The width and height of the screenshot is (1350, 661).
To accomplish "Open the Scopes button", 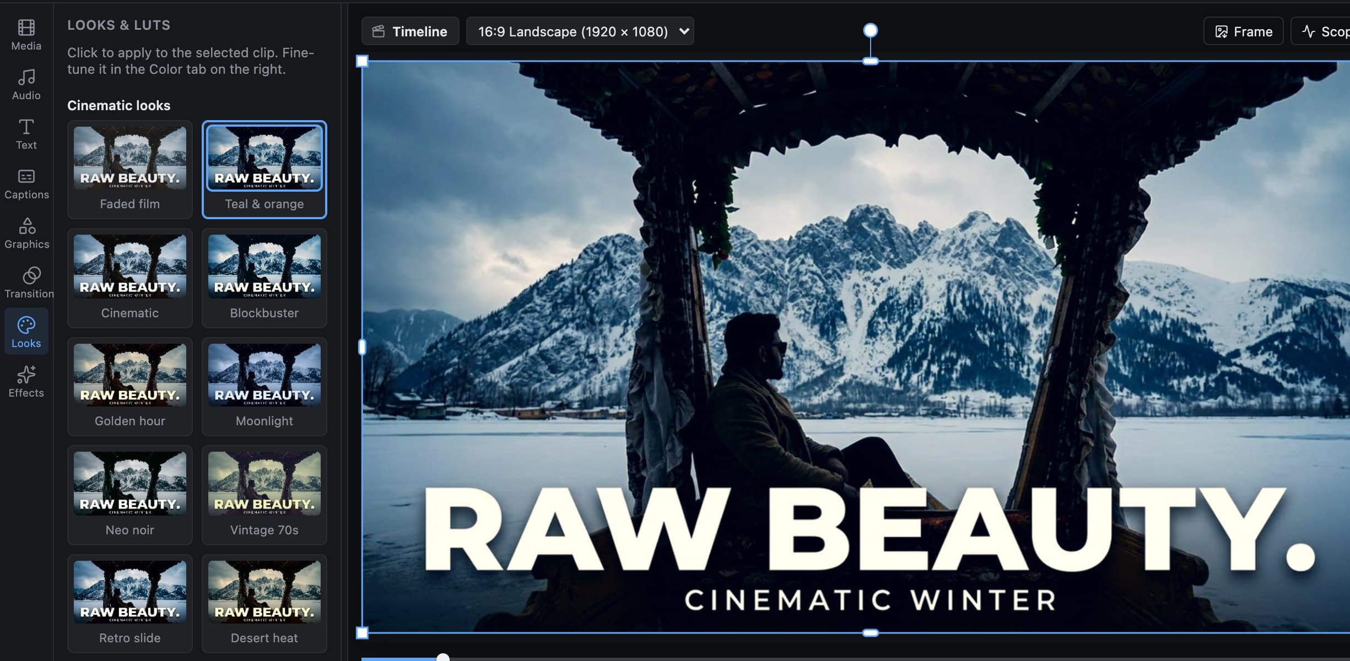I will (x=1321, y=31).
